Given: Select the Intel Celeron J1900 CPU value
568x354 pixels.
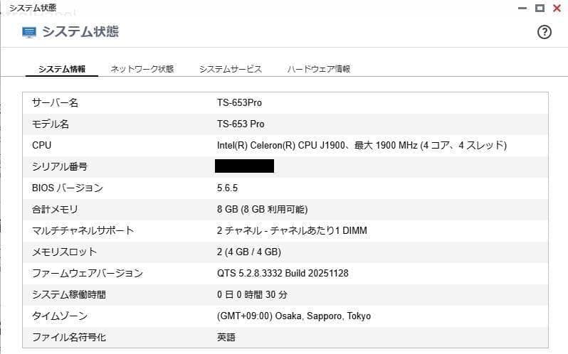Looking at the screenshot, I should point(362,145).
